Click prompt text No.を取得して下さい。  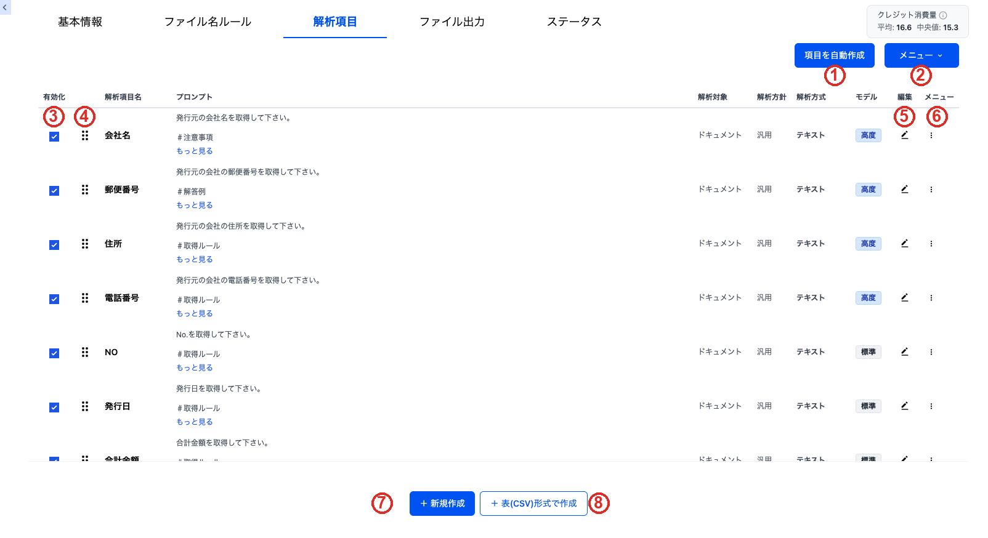(x=214, y=334)
